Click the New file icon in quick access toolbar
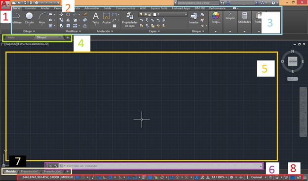Screen dimensions: 308x181 [14, 3]
